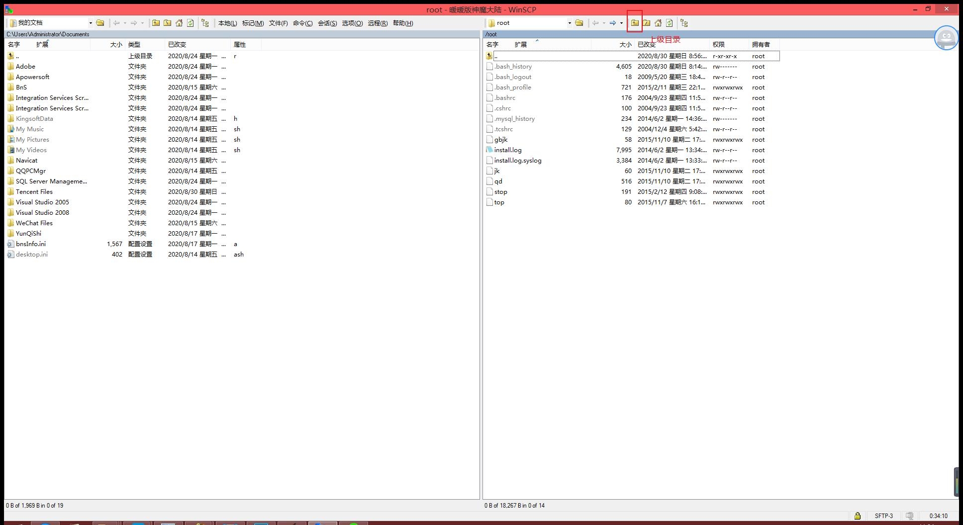Open the local directory browse folder icon

click(x=100, y=23)
